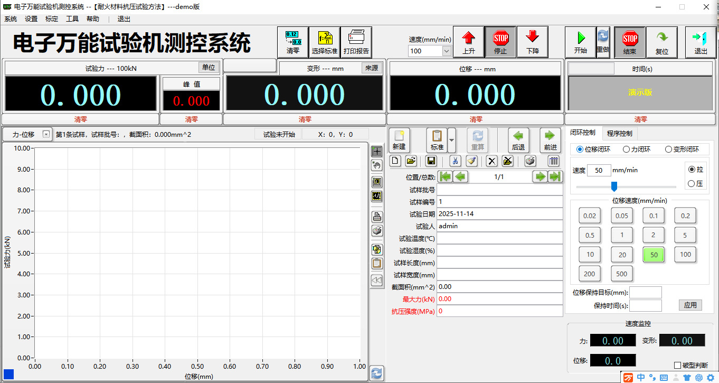Click the 上升 red up-arrow button
Viewport: 719px width, 383px height.
[x=469, y=42]
